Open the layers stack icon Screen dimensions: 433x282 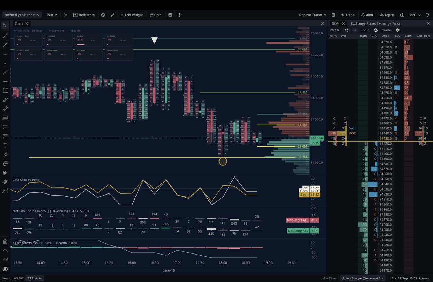[103, 15]
